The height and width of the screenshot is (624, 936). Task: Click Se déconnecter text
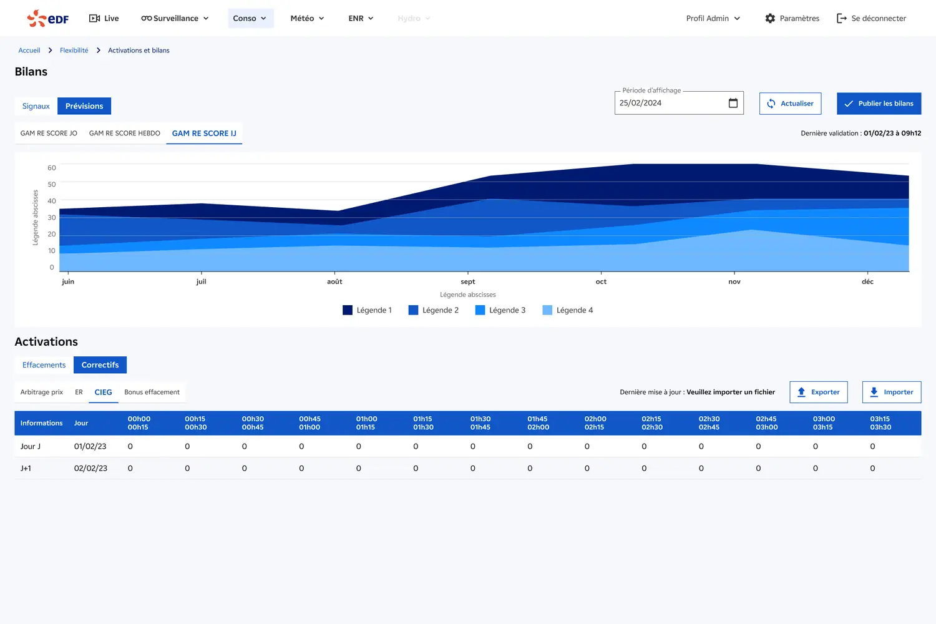click(879, 18)
